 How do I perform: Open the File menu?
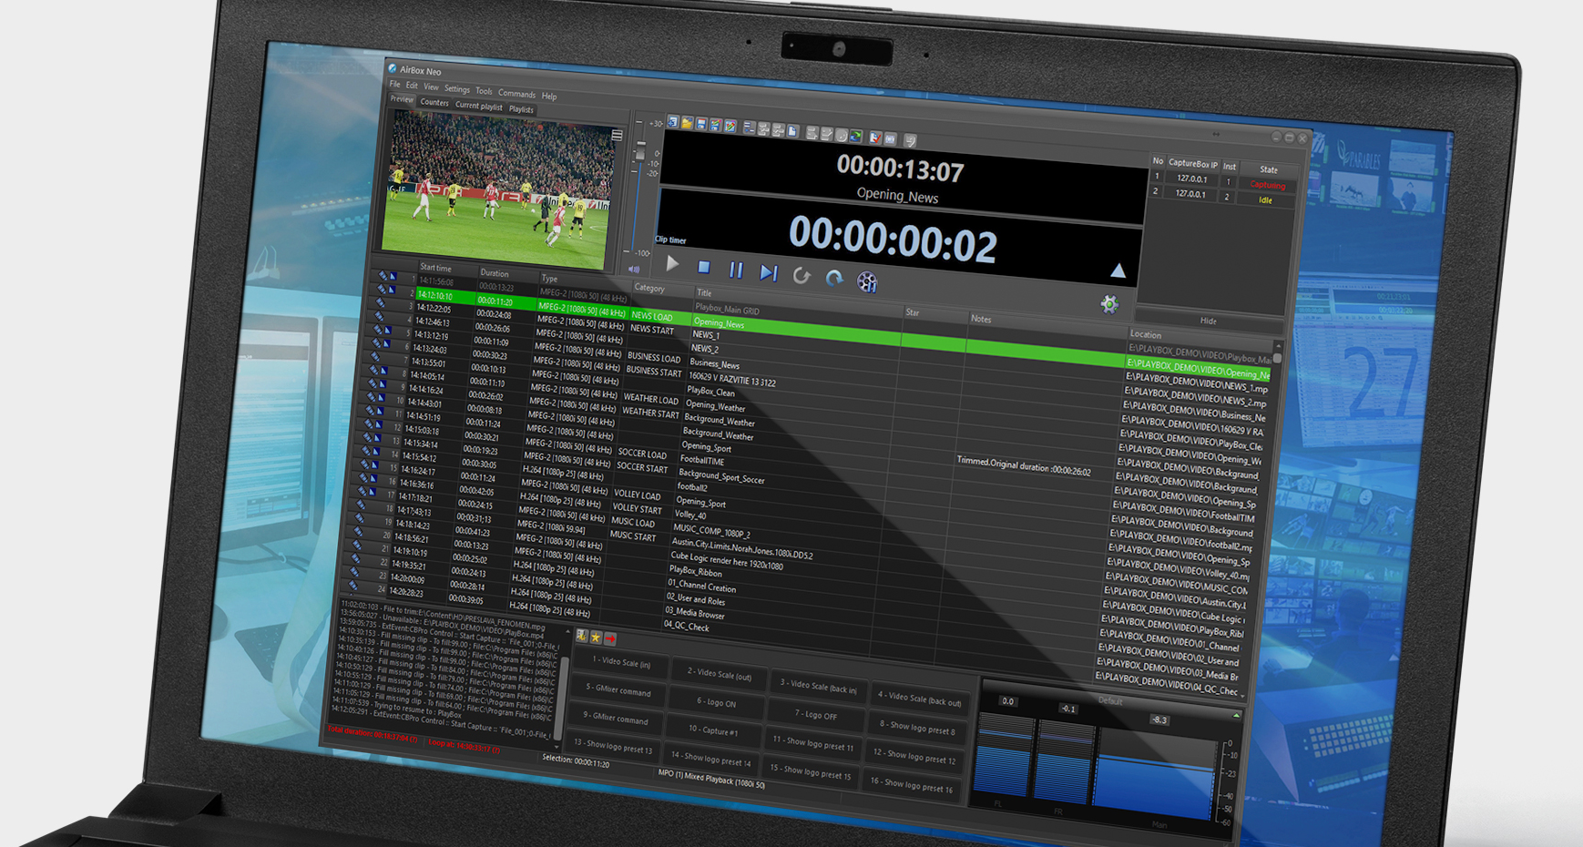click(395, 85)
